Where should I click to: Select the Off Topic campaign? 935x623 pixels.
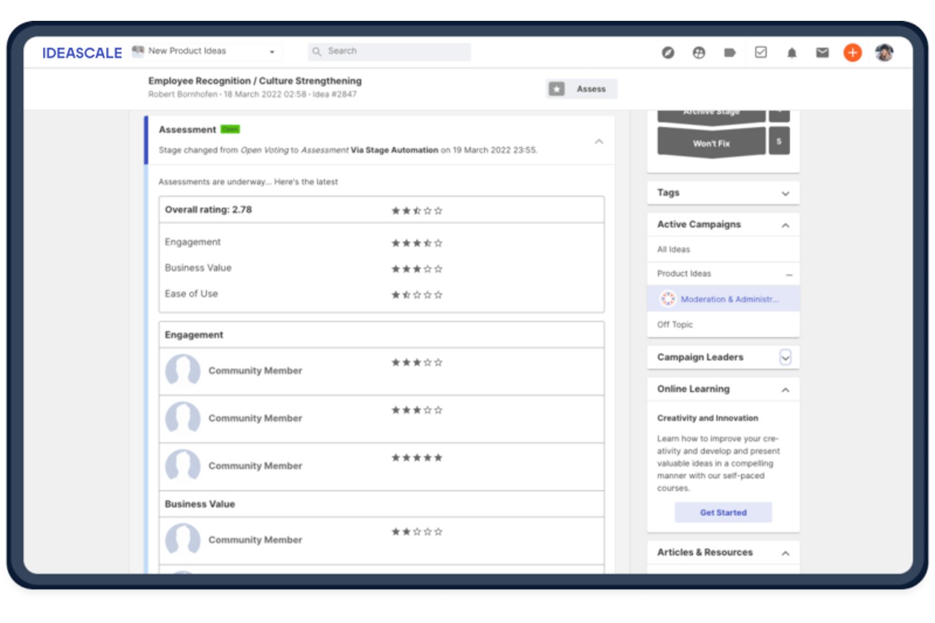[675, 324]
